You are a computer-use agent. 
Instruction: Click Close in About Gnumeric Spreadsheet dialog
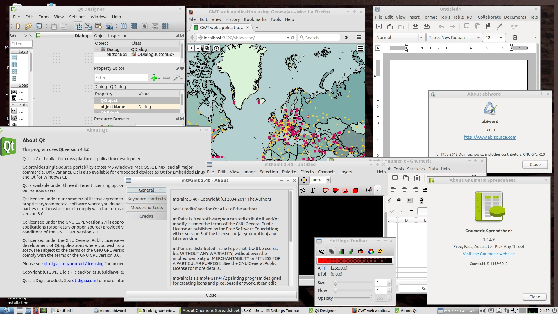point(534,297)
